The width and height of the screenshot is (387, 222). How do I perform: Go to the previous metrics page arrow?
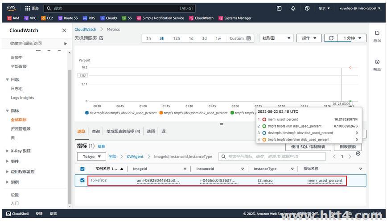pos(334,156)
